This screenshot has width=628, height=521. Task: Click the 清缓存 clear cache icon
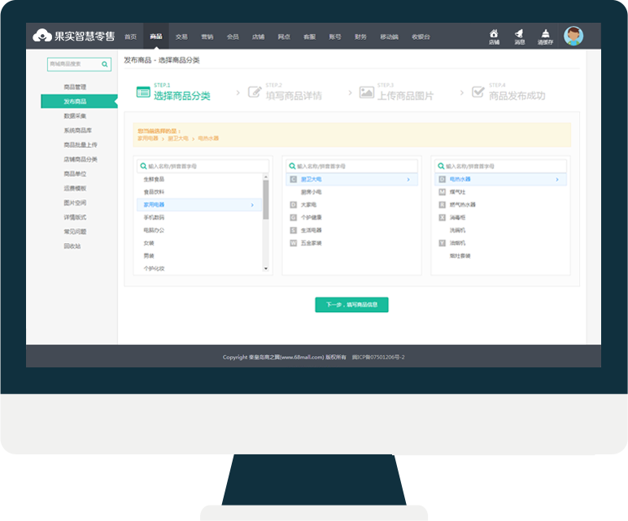coord(544,35)
